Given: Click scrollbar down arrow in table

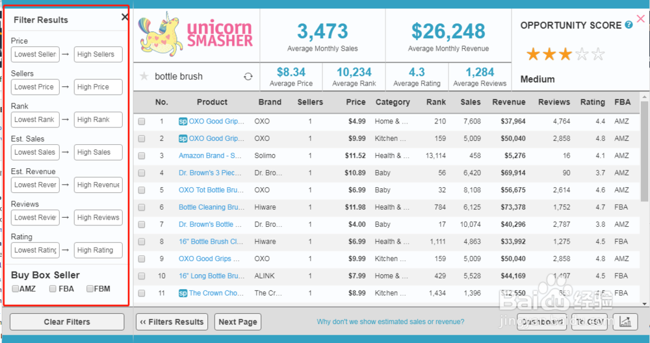Looking at the screenshot, I should point(645,303).
